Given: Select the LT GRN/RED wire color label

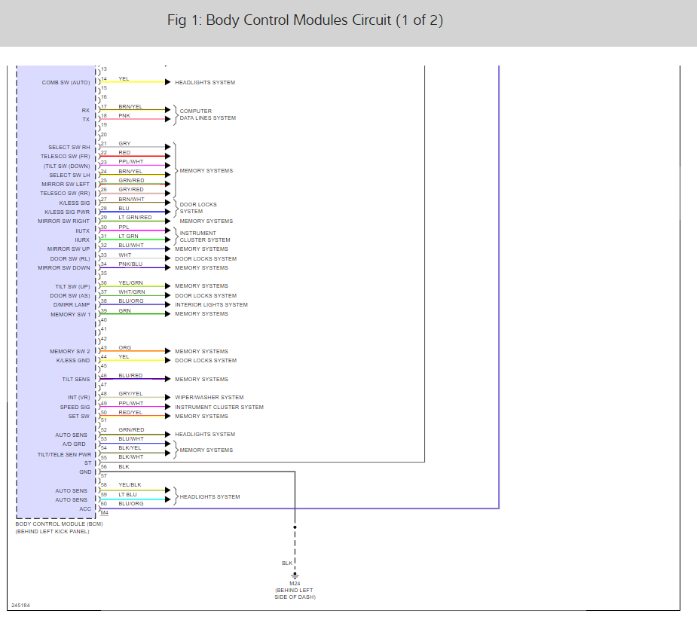Looking at the screenshot, I should click(135, 218).
